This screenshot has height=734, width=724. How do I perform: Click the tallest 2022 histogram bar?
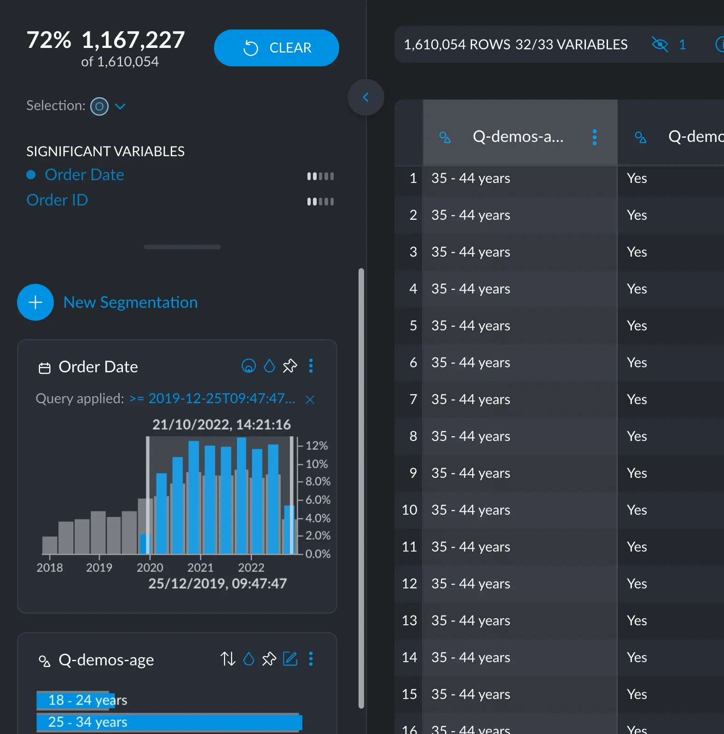(241, 495)
